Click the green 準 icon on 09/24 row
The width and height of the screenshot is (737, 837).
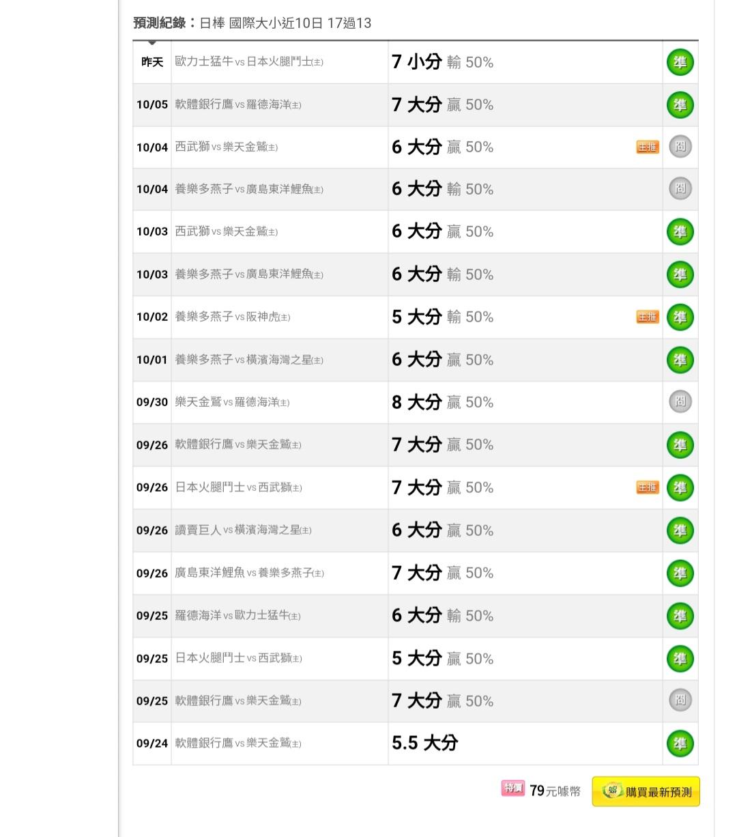point(680,743)
